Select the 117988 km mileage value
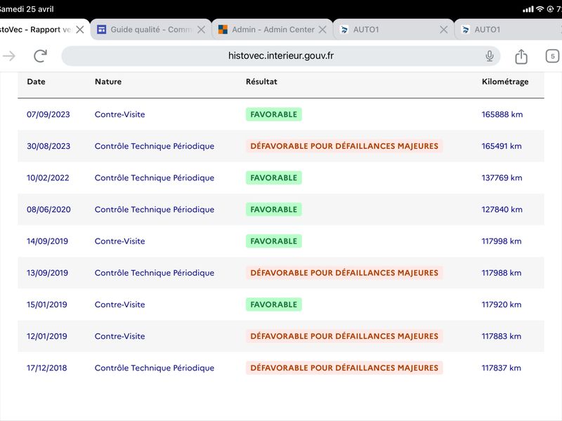Viewport: 562px width, 421px height. coord(502,273)
